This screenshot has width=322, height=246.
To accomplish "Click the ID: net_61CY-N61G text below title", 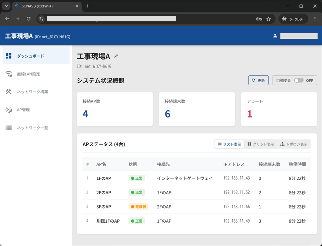I will [94, 66].
